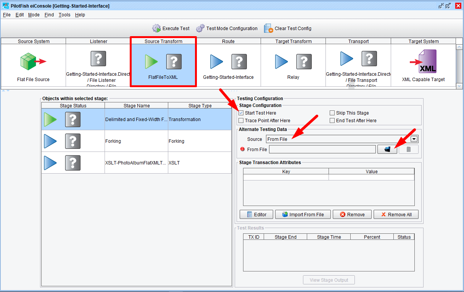Select the XML Capable Target icon
Viewport: 464px width, 292px height.
[x=423, y=62]
